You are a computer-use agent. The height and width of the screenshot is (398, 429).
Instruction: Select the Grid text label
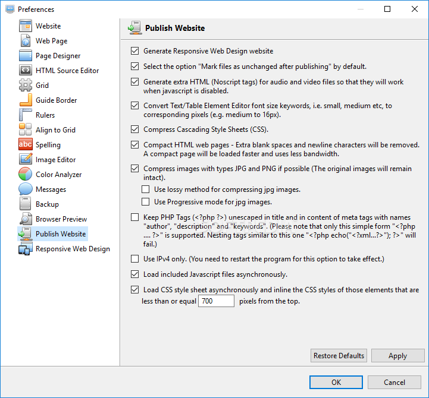pos(42,85)
